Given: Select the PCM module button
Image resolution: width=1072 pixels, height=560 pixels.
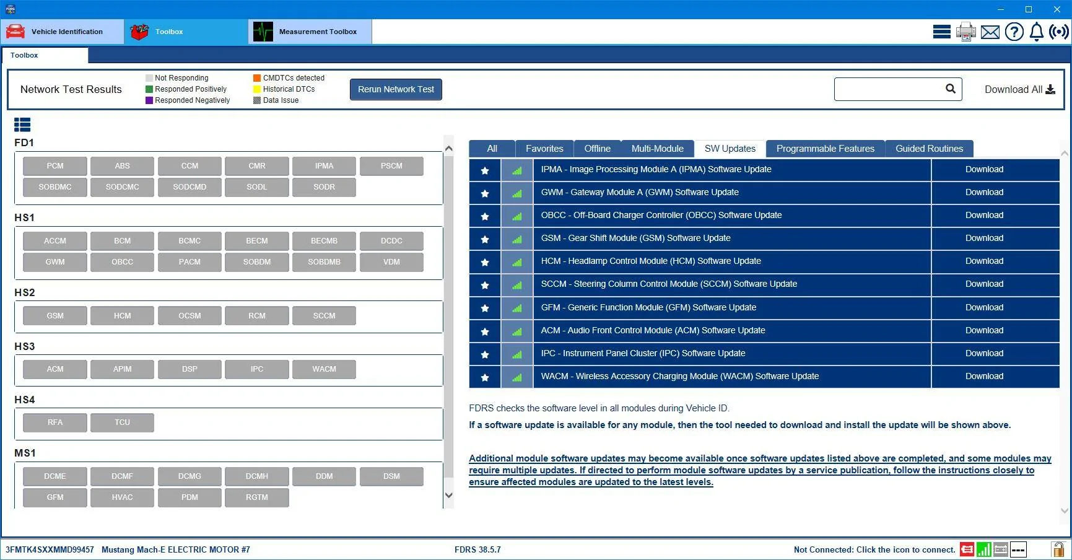Looking at the screenshot, I should [x=55, y=166].
